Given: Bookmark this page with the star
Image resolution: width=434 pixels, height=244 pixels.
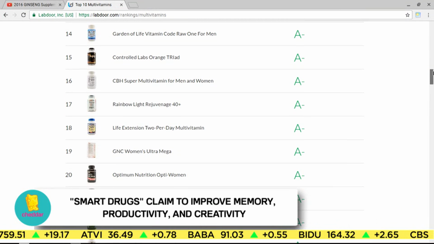Looking at the screenshot, I should point(408,15).
